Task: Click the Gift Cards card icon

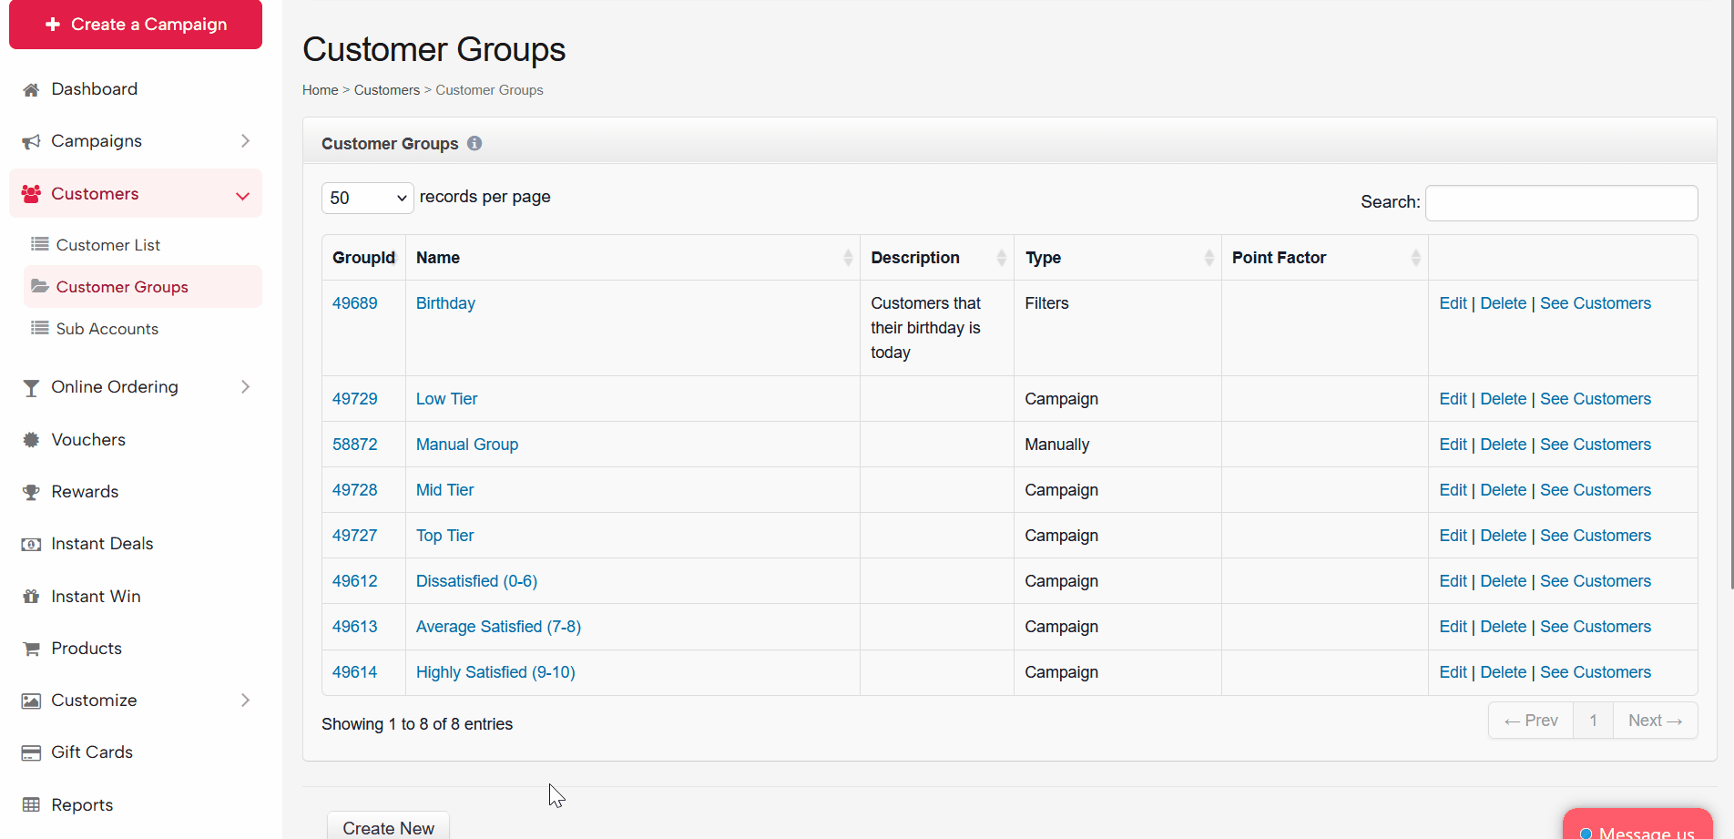Action: 31,752
